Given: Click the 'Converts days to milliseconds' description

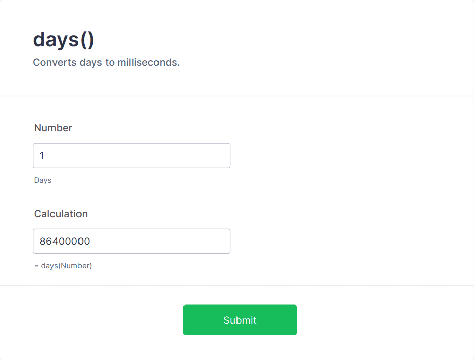Looking at the screenshot, I should 106,62.
